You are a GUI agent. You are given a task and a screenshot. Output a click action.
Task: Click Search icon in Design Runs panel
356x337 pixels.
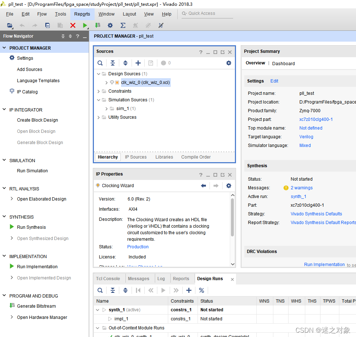(x=100, y=290)
